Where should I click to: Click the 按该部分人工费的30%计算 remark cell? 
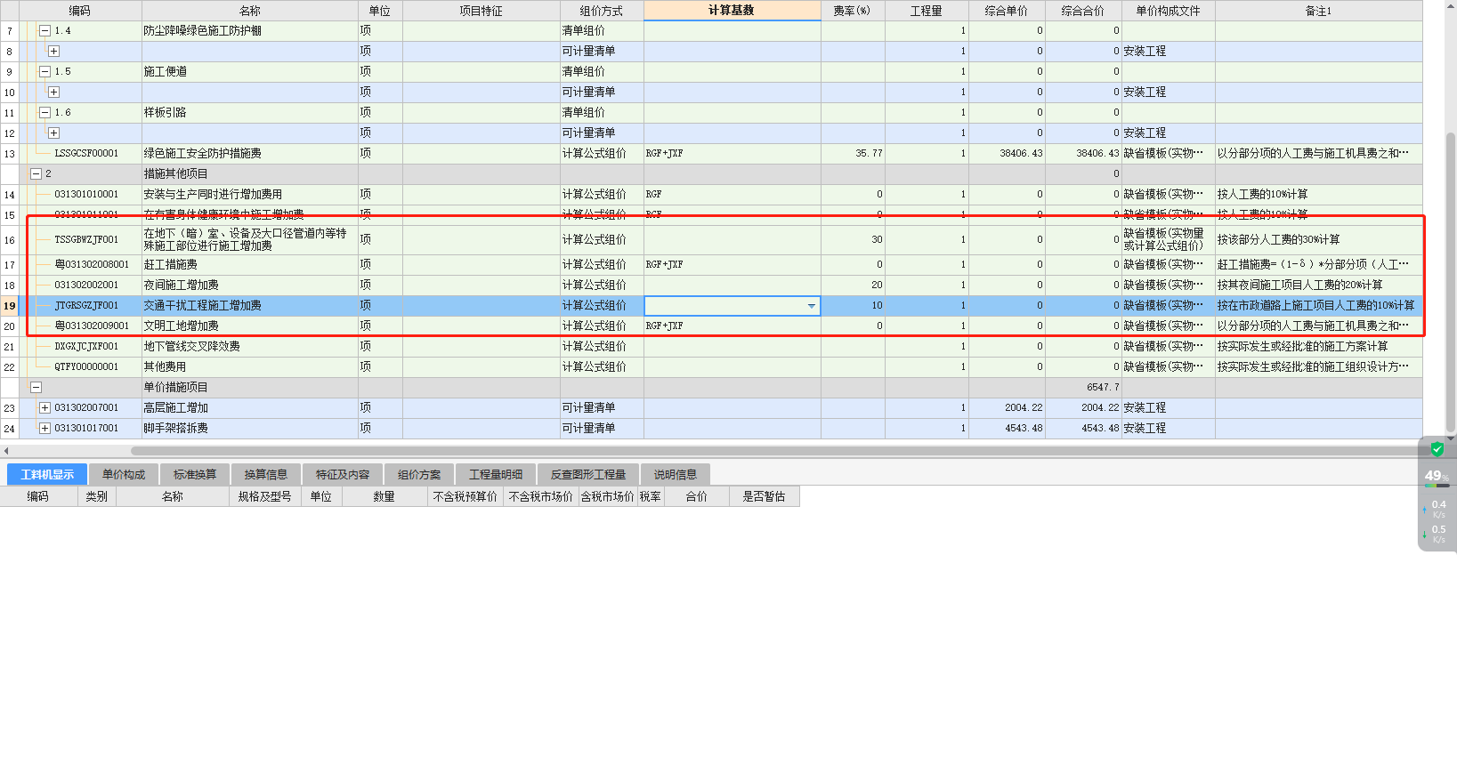point(1318,239)
